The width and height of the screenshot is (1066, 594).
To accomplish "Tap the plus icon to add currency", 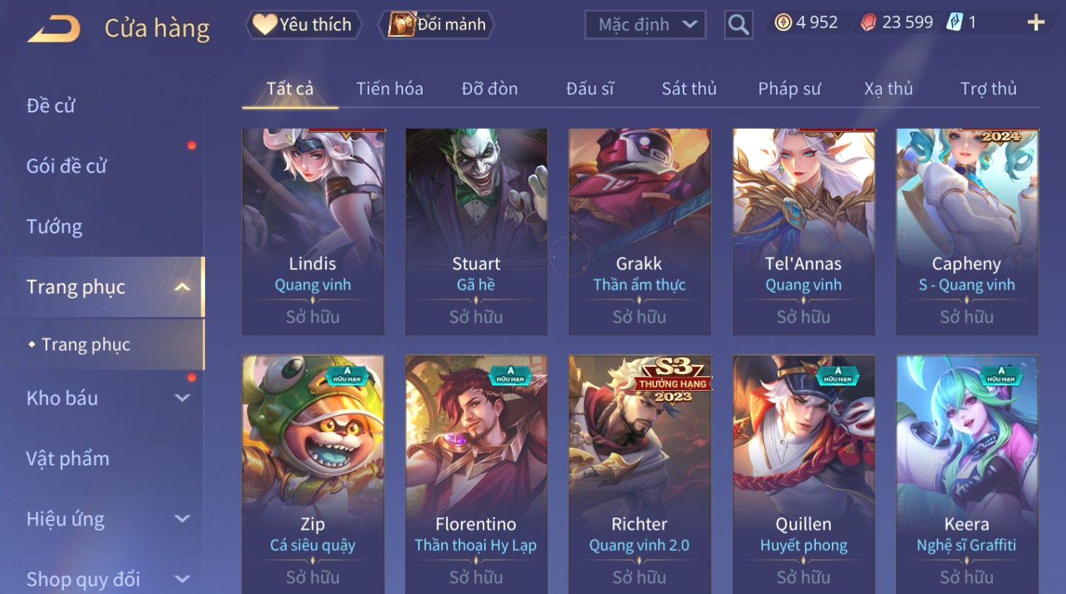I will tap(1036, 23).
